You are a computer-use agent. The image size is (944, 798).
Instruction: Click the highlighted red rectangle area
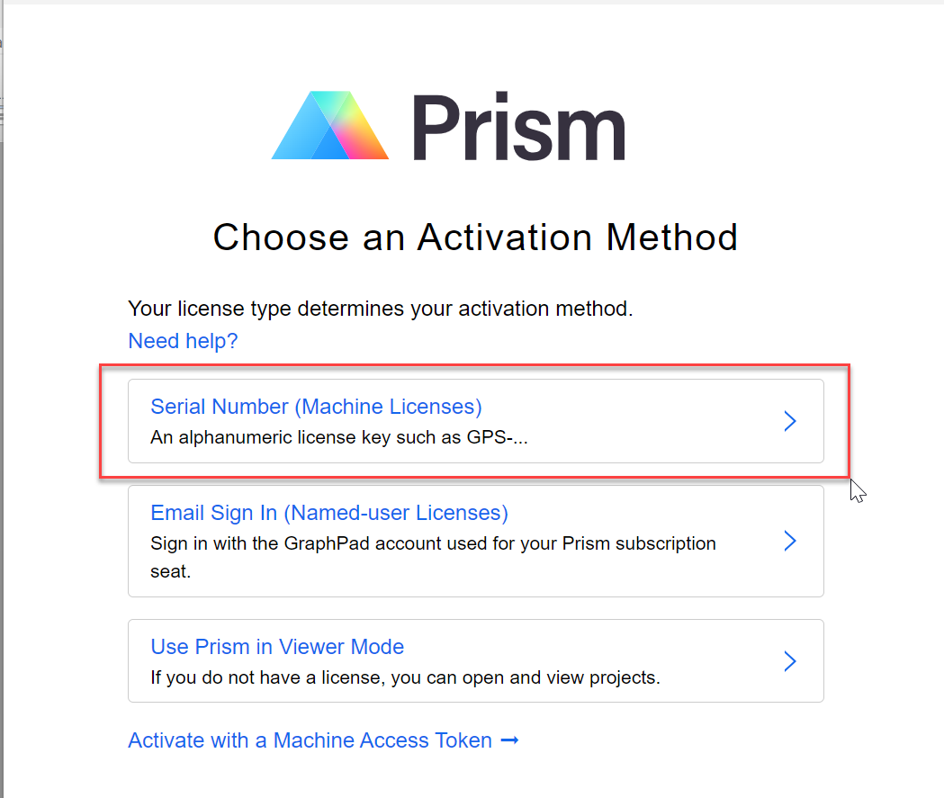click(475, 421)
